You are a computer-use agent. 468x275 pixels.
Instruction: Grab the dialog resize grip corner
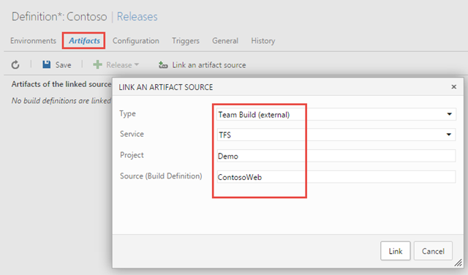pos(458,263)
